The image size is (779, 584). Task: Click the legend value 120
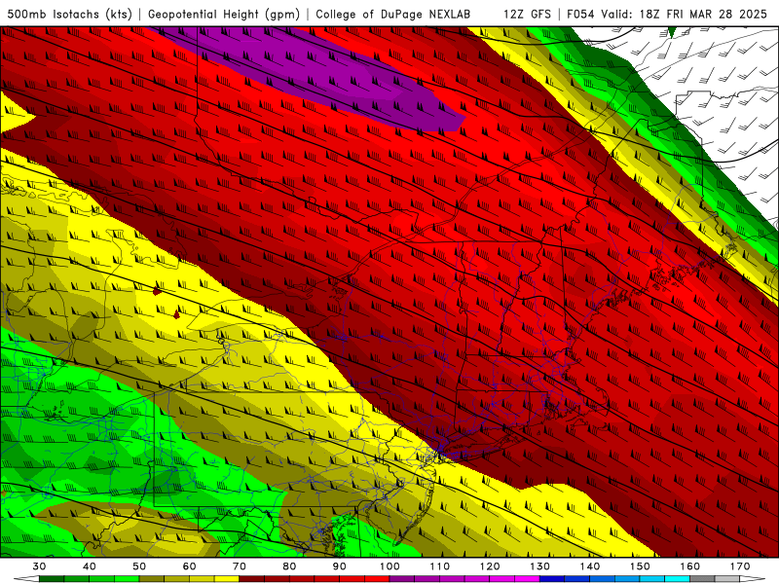coord(490,566)
